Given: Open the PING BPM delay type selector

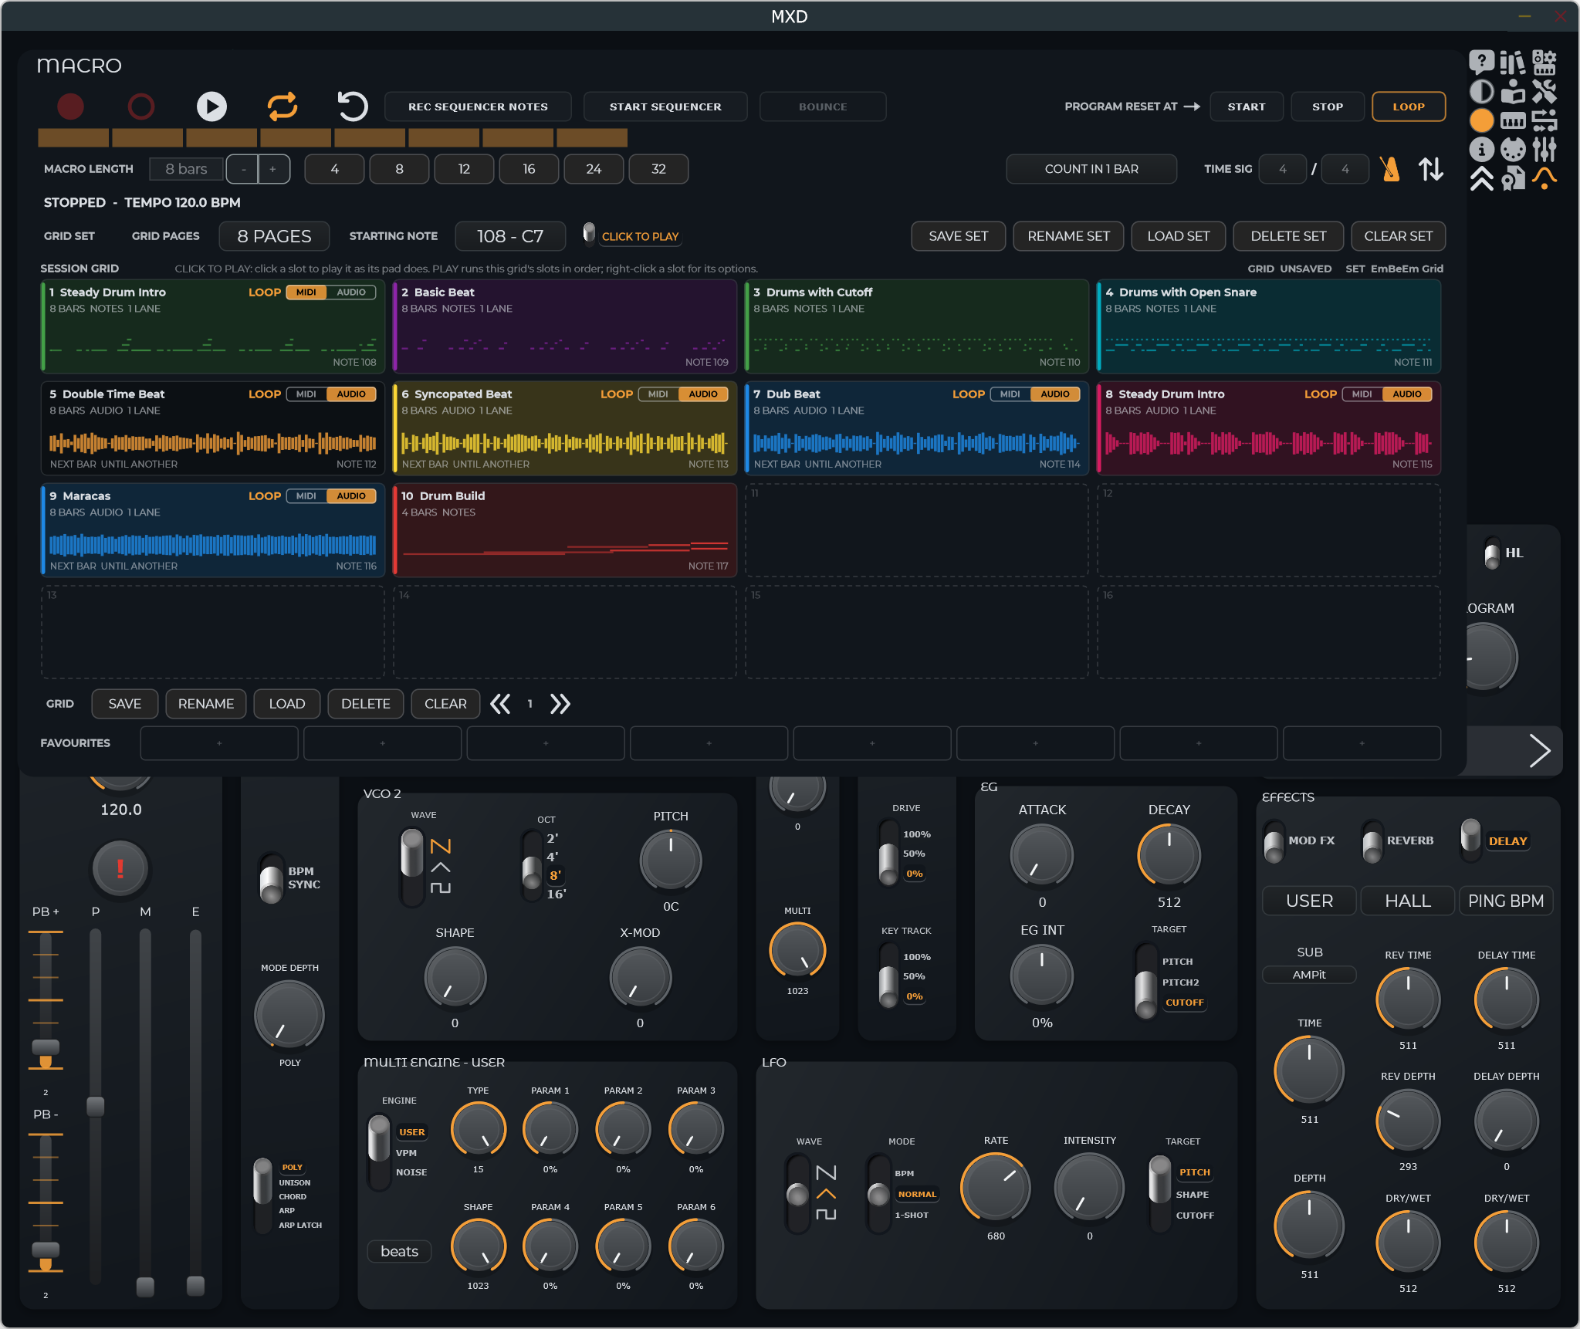Looking at the screenshot, I should point(1506,901).
